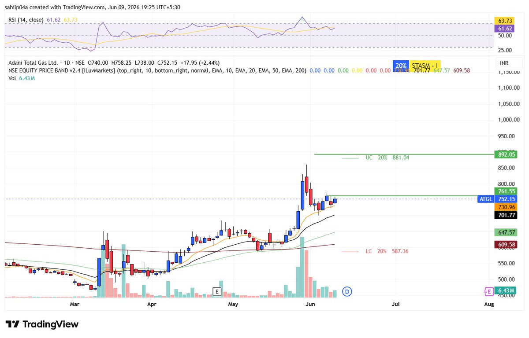Click the green 892.05 price-axis tag
The width and height of the screenshot is (529, 338).
(507, 154)
